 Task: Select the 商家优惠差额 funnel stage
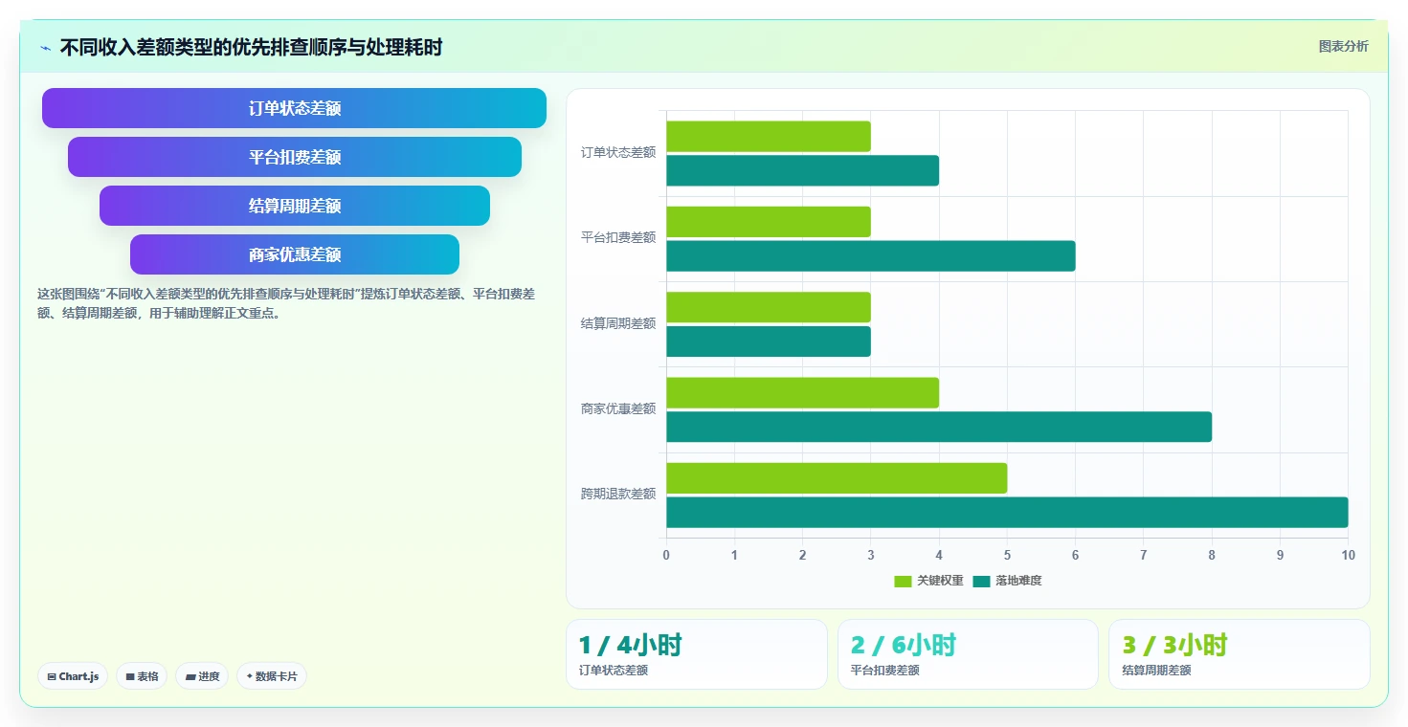tap(294, 254)
